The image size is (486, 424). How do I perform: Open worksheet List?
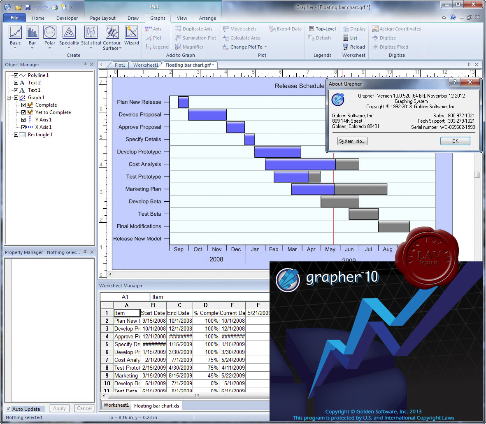click(x=350, y=38)
